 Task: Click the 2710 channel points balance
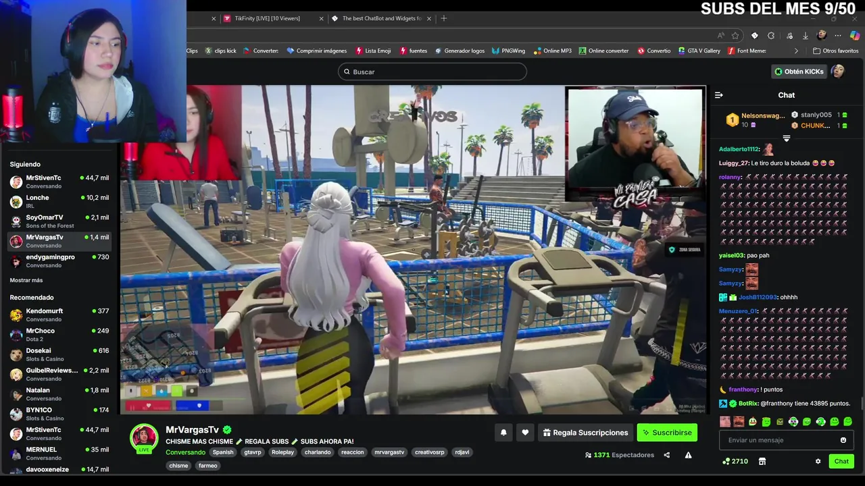click(x=735, y=462)
